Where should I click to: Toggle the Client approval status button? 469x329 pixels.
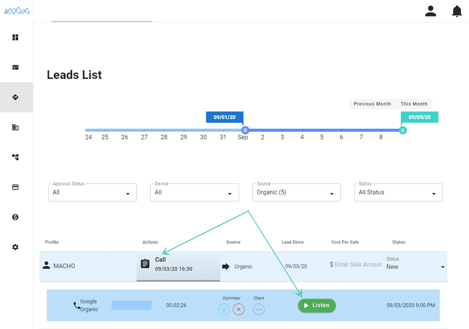point(258,309)
